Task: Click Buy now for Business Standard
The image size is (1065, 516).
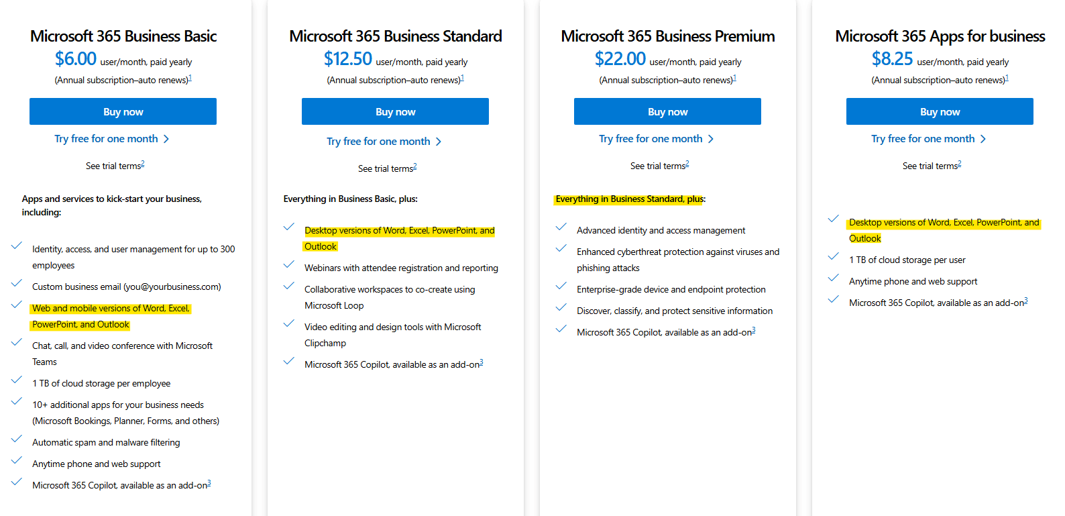Action: point(395,111)
